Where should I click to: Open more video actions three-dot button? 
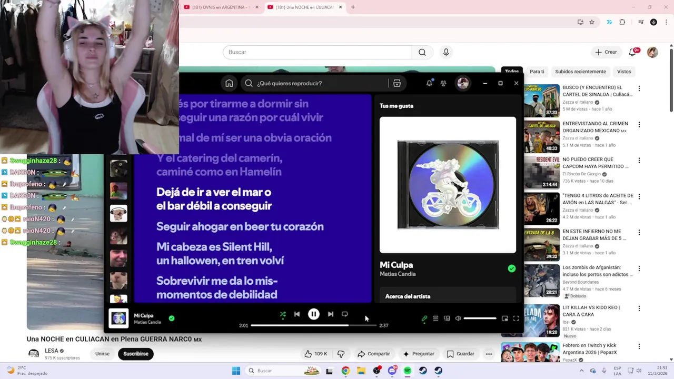coord(489,354)
